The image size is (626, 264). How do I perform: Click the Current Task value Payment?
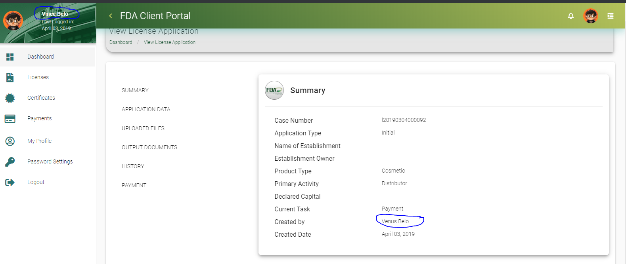pos(392,209)
